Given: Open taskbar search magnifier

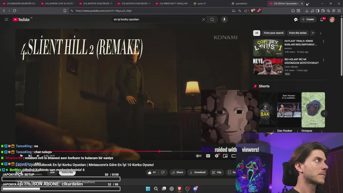Looking at the screenshot, I should coord(156,189).
